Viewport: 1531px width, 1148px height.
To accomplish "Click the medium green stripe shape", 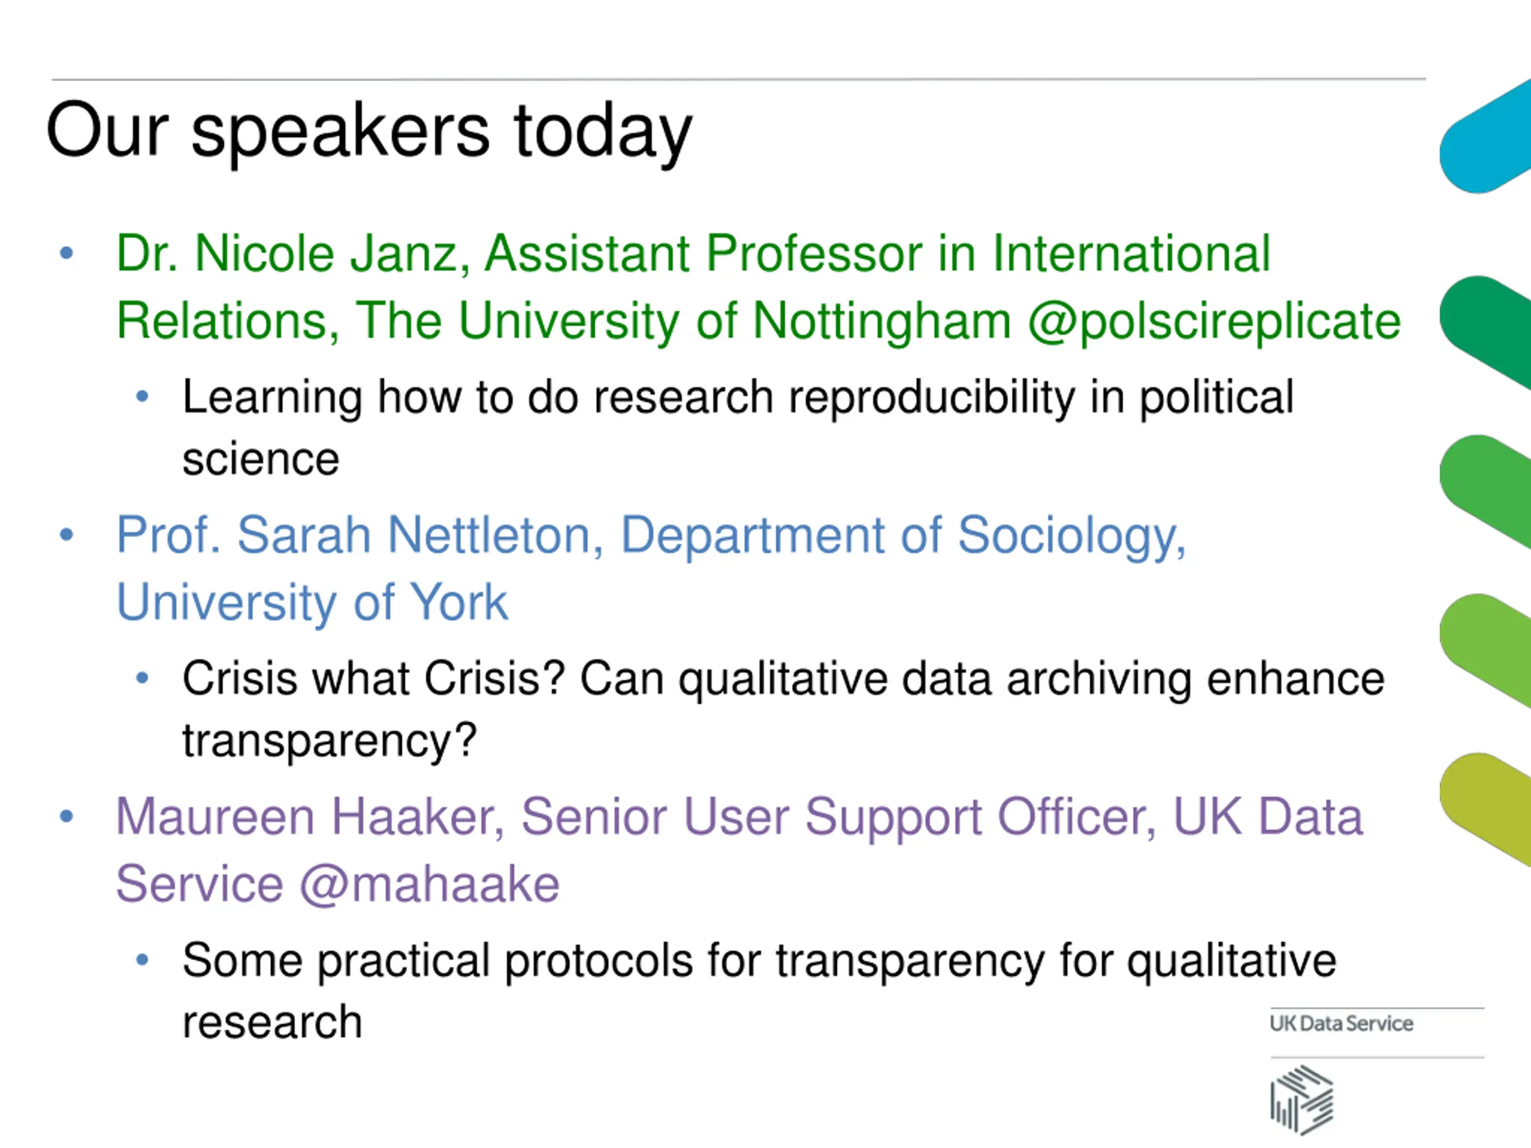I will [x=1486, y=491].
